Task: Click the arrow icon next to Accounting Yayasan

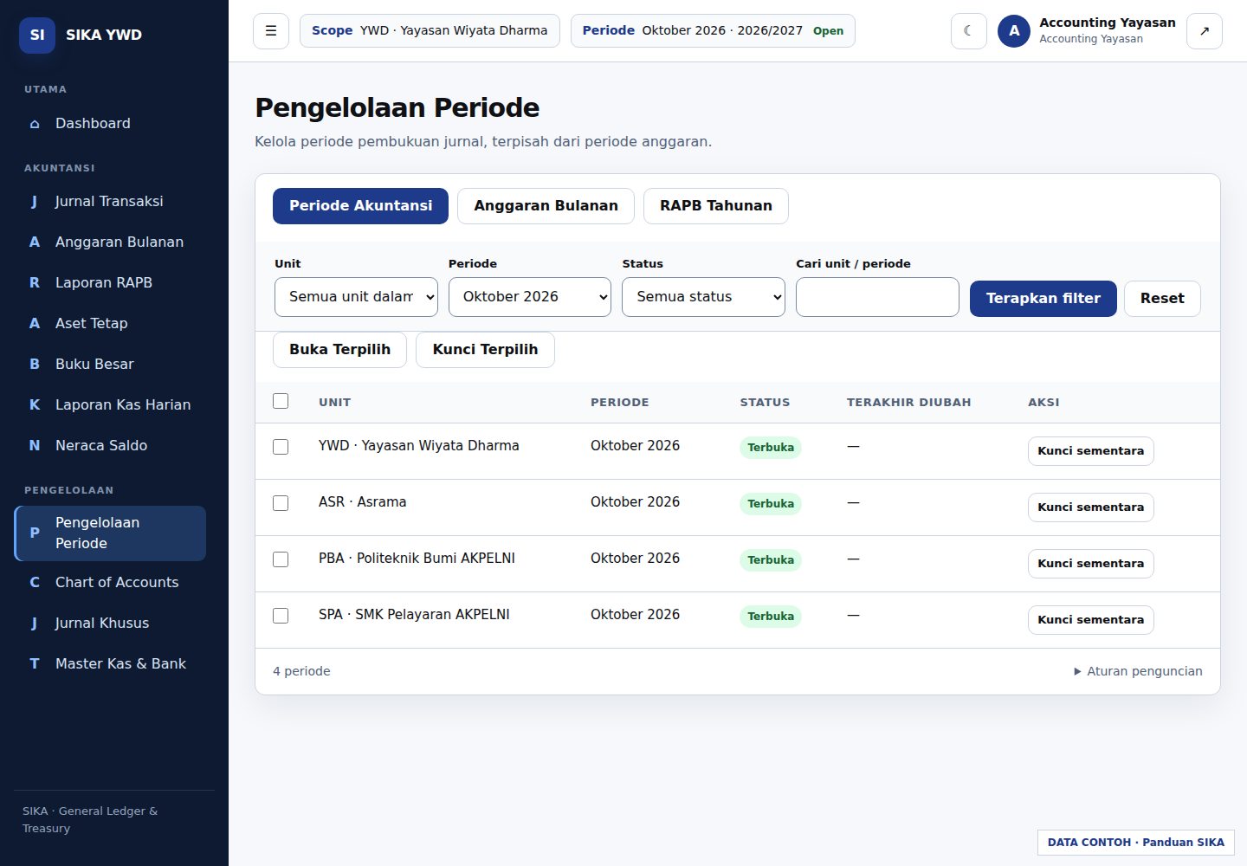Action: click(x=1205, y=31)
